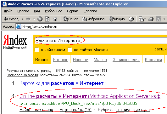Refresh the page using the reload icon
Screen dimensions: 167x114
47,19
